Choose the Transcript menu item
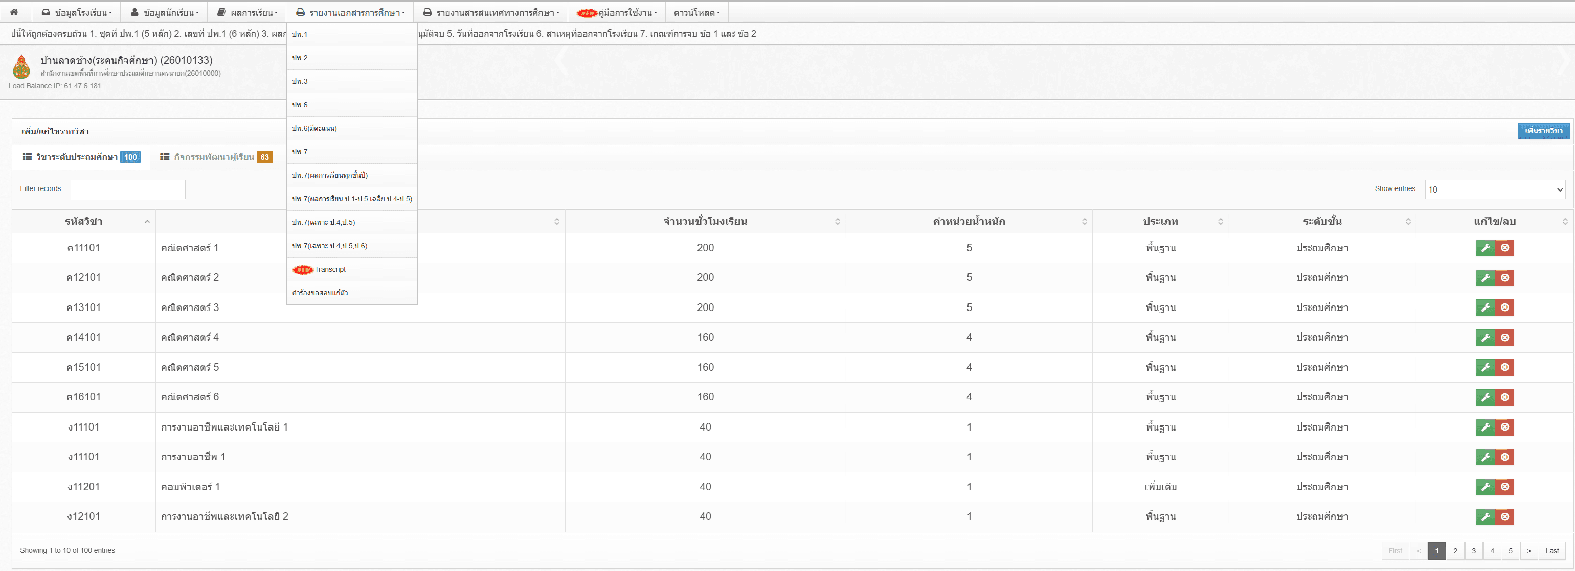 click(352, 269)
